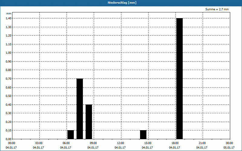Select the 0,70 mm precipitation bar

[x=80, y=109]
